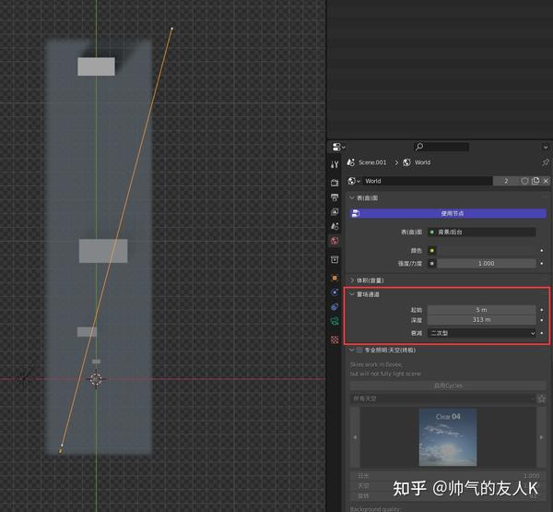Viewport: 553px width, 512px height.
Task: Click the 颜色 color field
Action: click(486, 250)
